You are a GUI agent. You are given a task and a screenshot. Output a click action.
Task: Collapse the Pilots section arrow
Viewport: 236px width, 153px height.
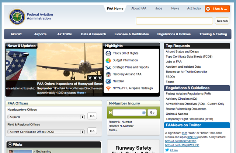click(x=10, y=145)
